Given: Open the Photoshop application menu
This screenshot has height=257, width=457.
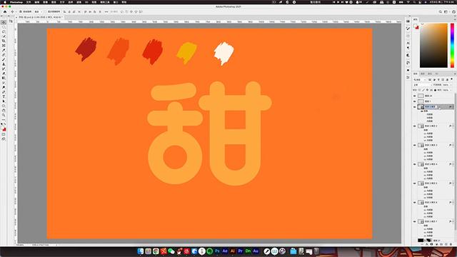Looking at the screenshot, I should [16, 2].
